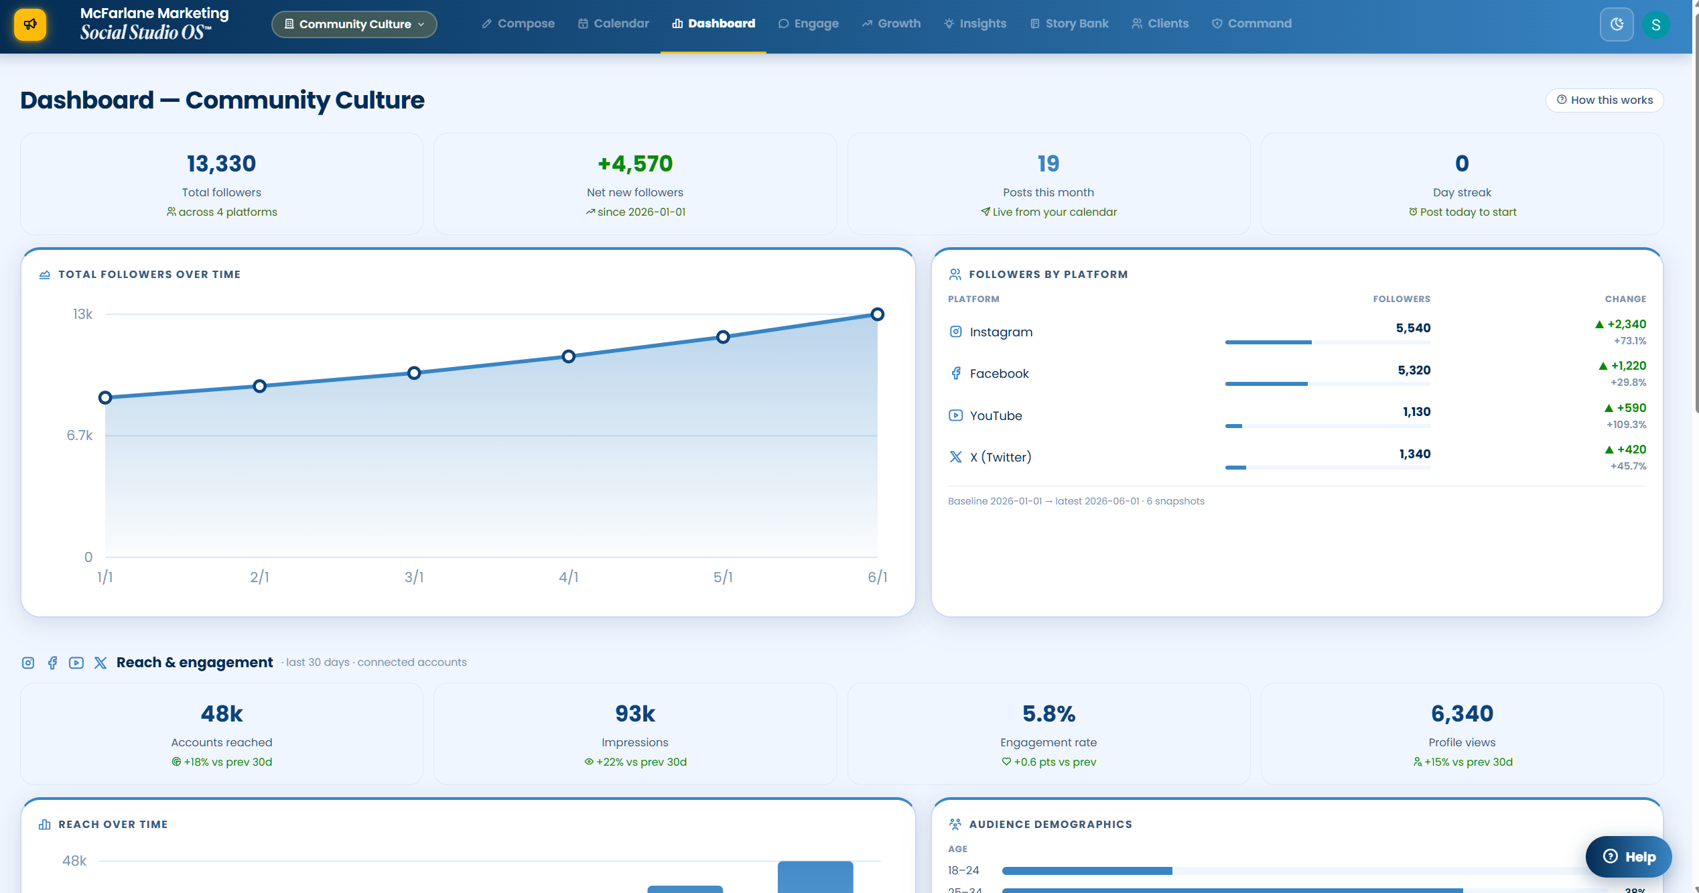The height and width of the screenshot is (893, 1699).
Task: Click the 2/1 data point on followers chart
Action: 260,386
